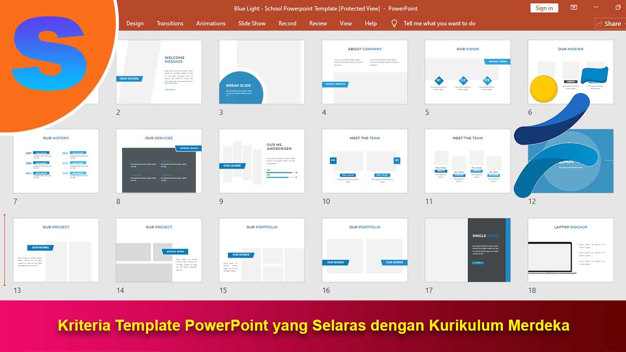
Task: Select slide 16 Our Portfolio thumbnail
Action: coord(365,250)
